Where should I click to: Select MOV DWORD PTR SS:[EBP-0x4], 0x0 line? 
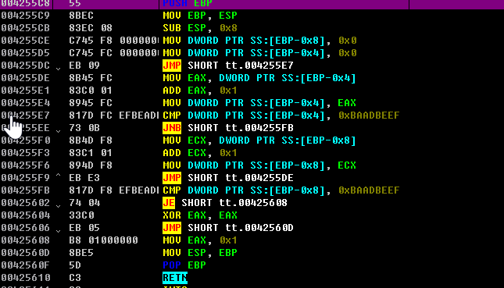point(259,53)
